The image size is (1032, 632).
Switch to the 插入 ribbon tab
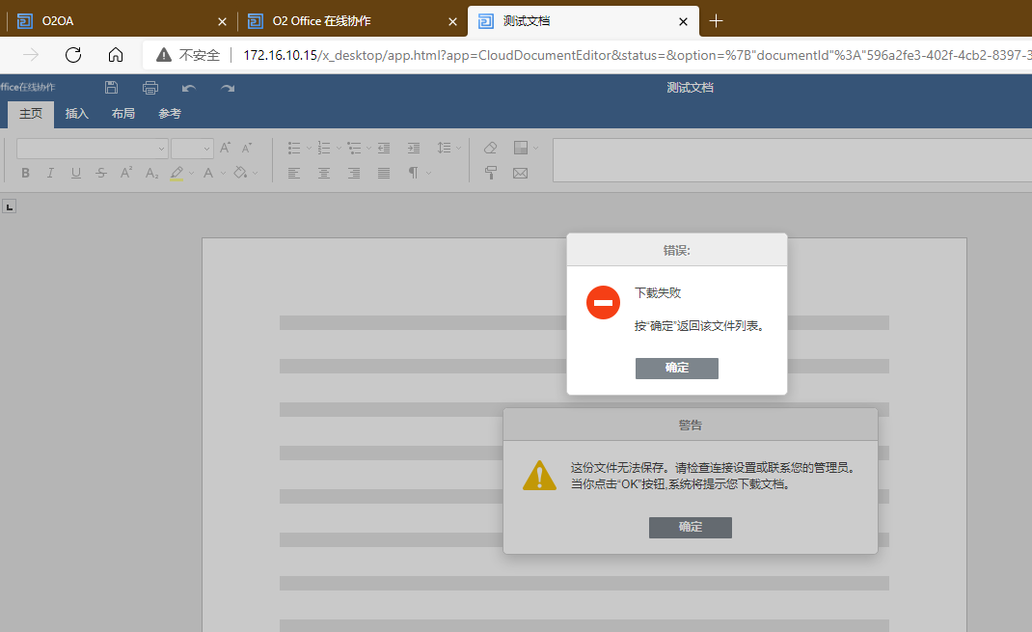[x=77, y=114]
